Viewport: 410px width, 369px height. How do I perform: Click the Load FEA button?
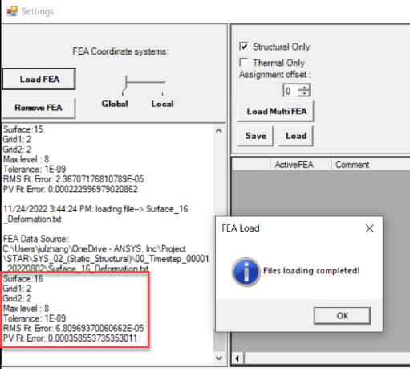(x=39, y=79)
